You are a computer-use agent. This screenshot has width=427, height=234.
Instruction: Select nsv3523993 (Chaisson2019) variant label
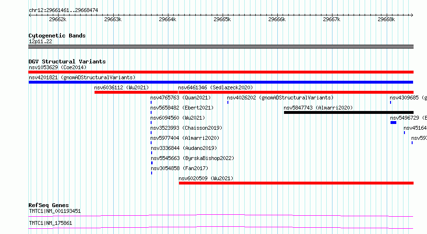coord(186,128)
